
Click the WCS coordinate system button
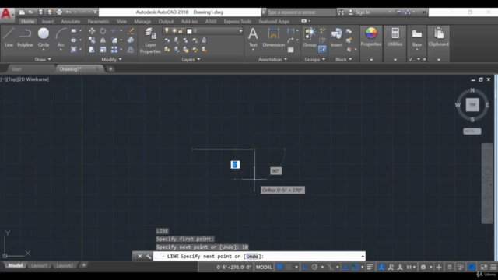(x=472, y=131)
